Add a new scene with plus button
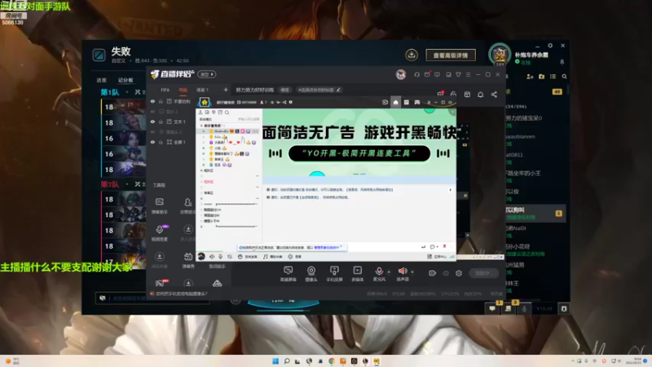The image size is (652, 367). (x=226, y=90)
